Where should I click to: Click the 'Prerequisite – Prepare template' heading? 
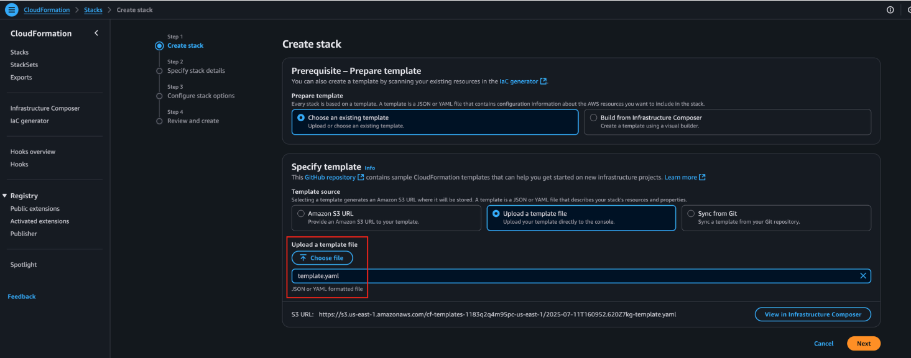pos(356,71)
